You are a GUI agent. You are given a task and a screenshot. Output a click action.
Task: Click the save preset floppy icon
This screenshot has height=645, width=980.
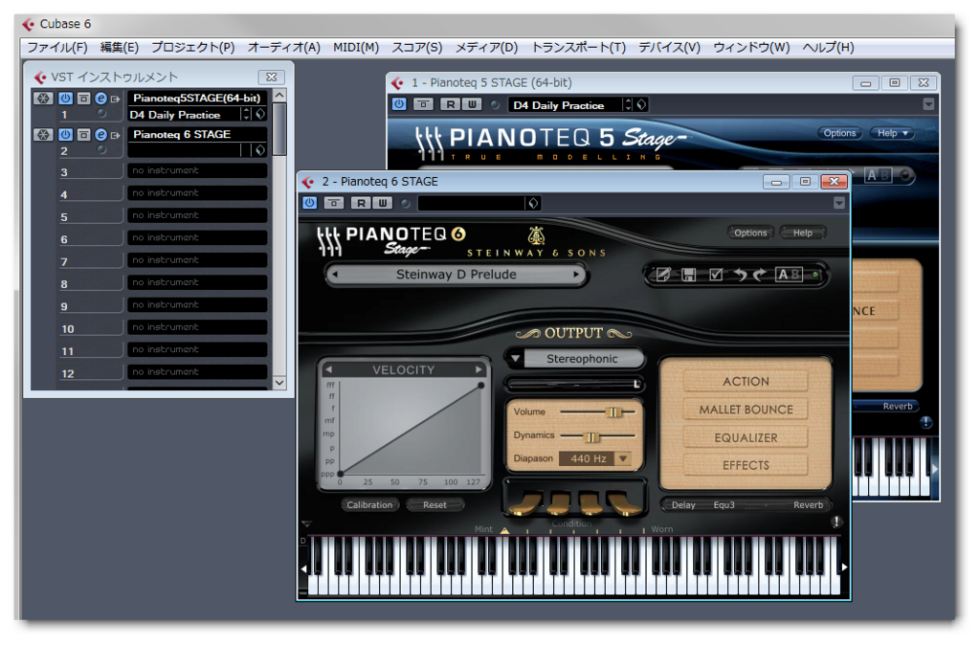[x=689, y=275]
